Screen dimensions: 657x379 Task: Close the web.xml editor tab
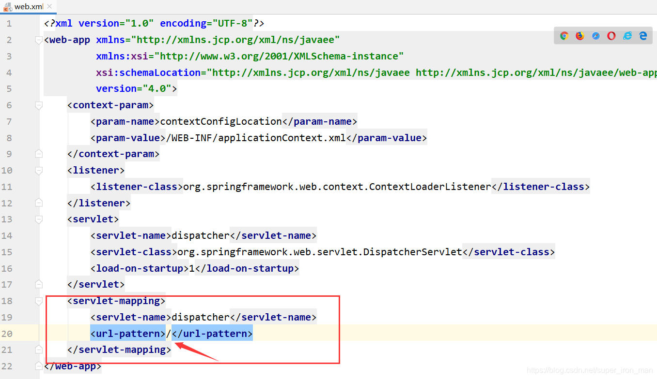49,7
